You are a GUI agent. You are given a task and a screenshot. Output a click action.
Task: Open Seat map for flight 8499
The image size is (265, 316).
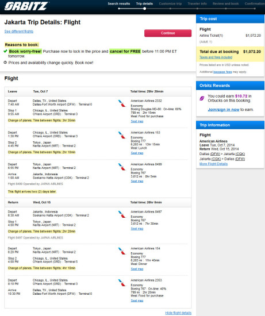point(137,181)
